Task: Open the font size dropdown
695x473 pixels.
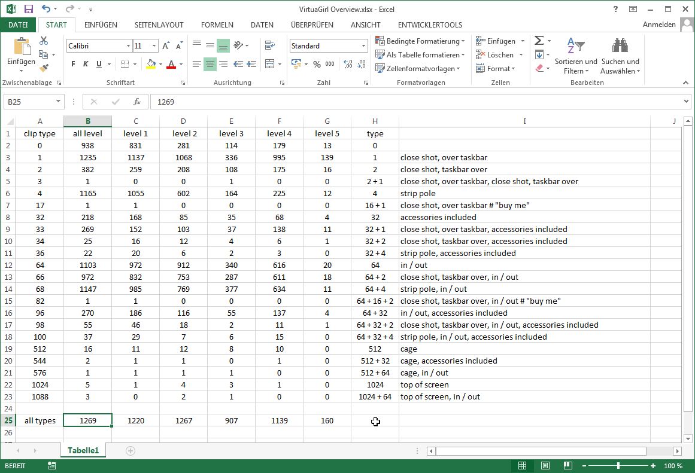Action: pyautogui.click(x=154, y=45)
